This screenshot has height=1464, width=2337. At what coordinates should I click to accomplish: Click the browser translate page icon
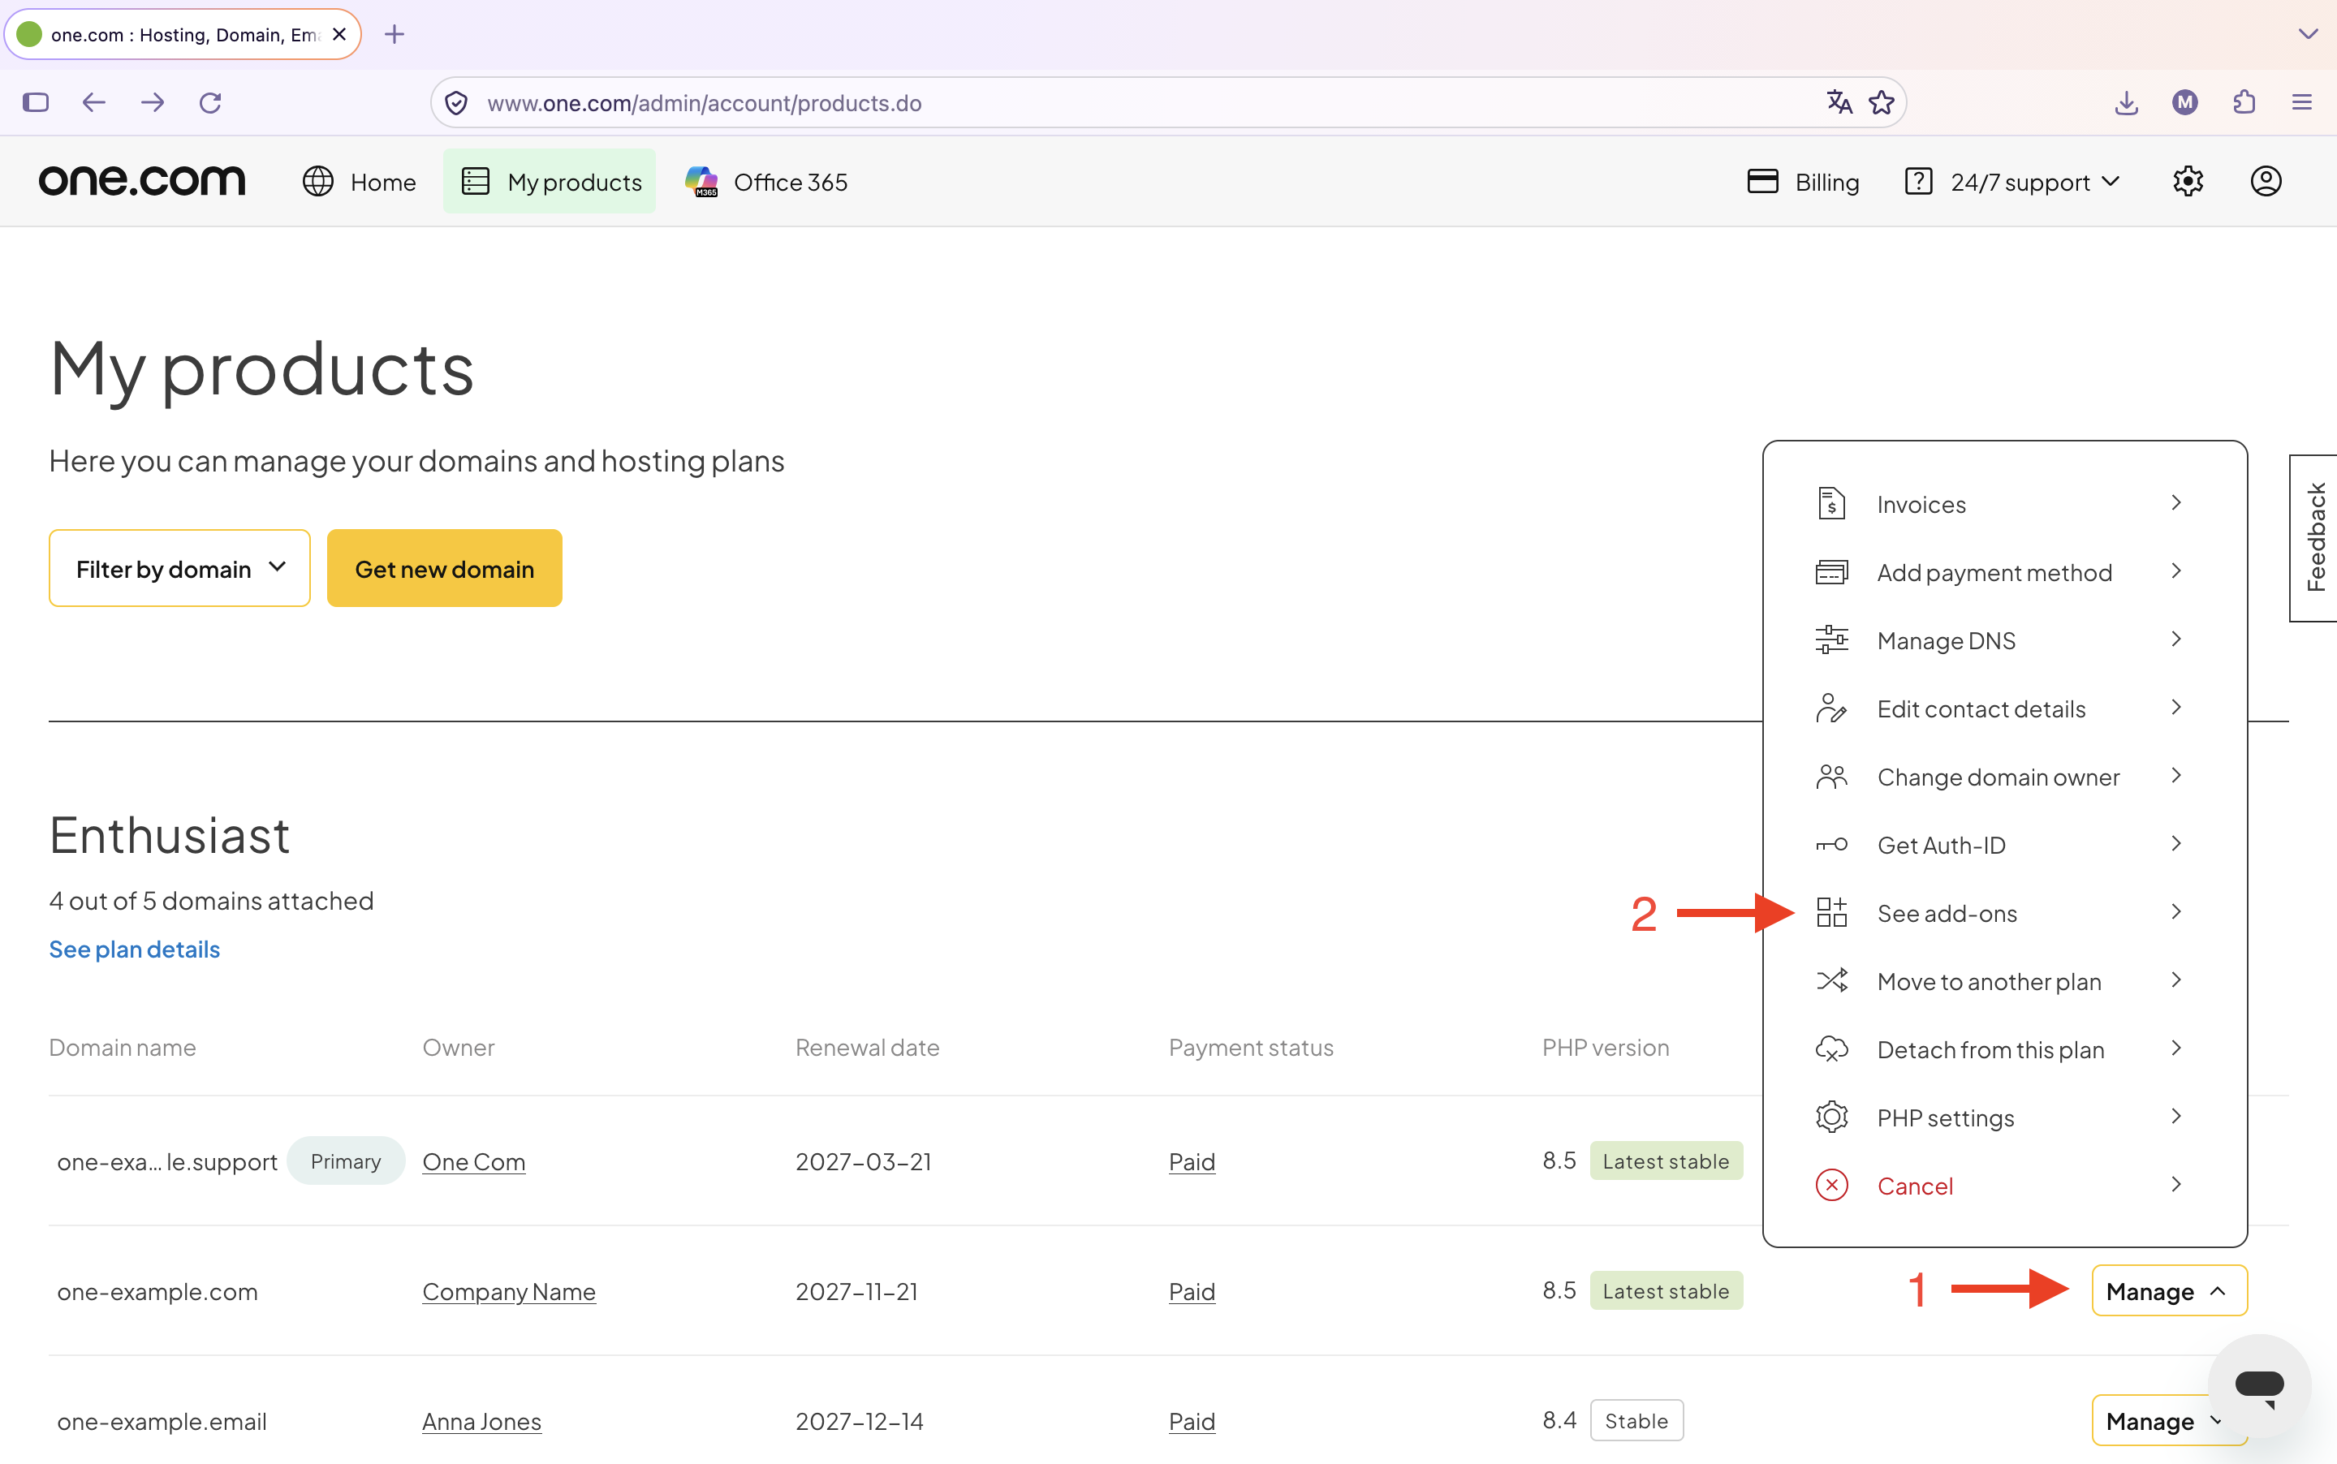pyautogui.click(x=1839, y=102)
